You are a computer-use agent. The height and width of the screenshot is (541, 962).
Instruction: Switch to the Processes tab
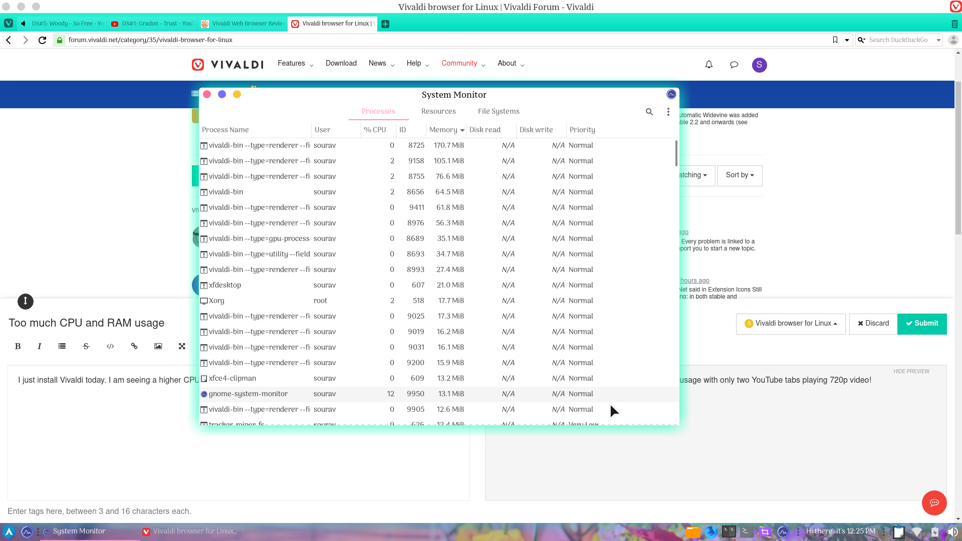[378, 112]
